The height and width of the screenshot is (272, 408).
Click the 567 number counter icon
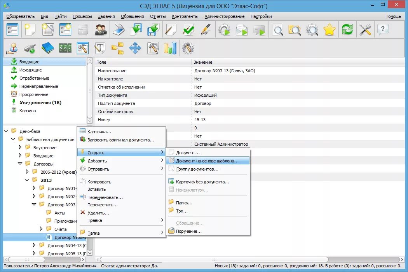[x=65, y=48]
